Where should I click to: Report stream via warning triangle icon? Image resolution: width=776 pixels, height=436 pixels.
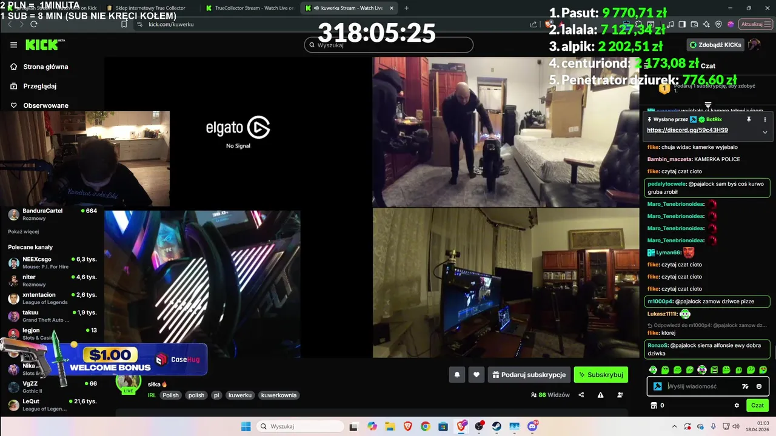[600, 395]
